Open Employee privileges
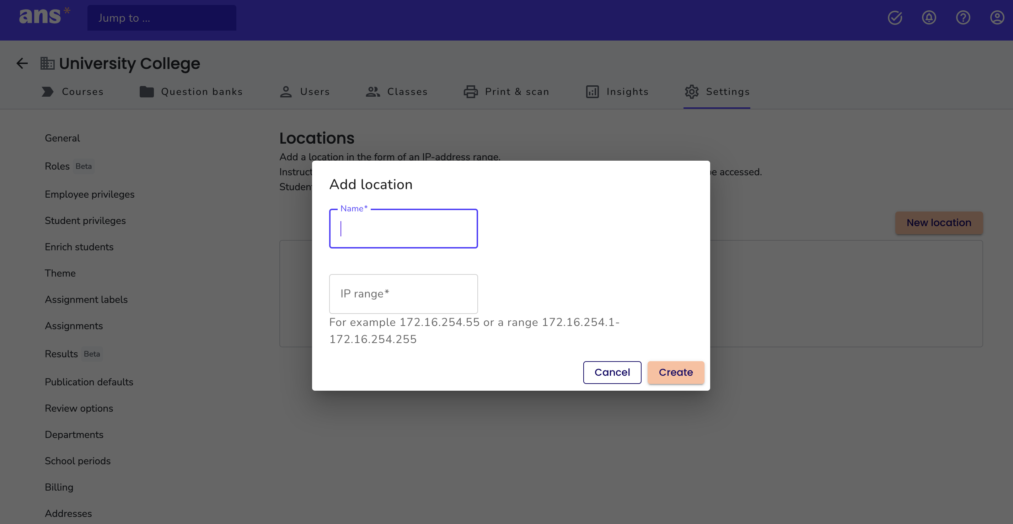 click(x=90, y=194)
